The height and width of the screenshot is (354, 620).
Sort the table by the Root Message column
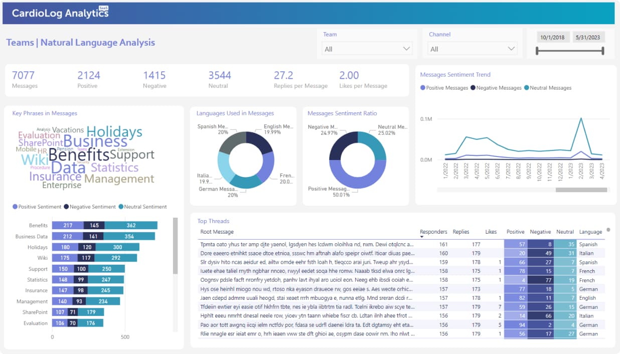217,232
